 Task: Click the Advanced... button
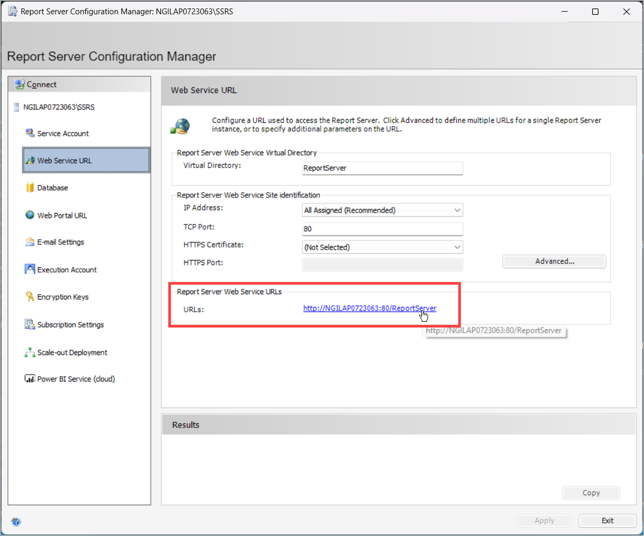pyautogui.click(x=554, y=261)
